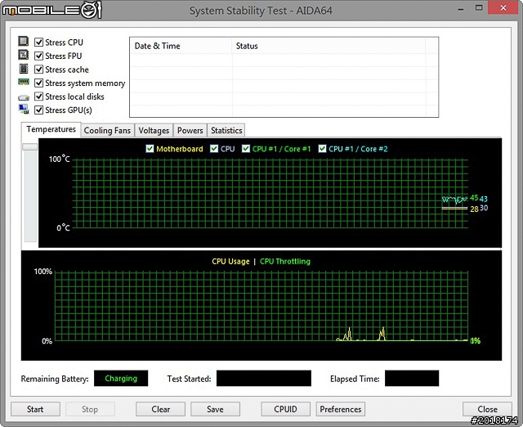This screenshot has width=523, height=427.
Task: Click the CPU Throttling legend label
Action: pyautogui.click(x=285, y=262)
